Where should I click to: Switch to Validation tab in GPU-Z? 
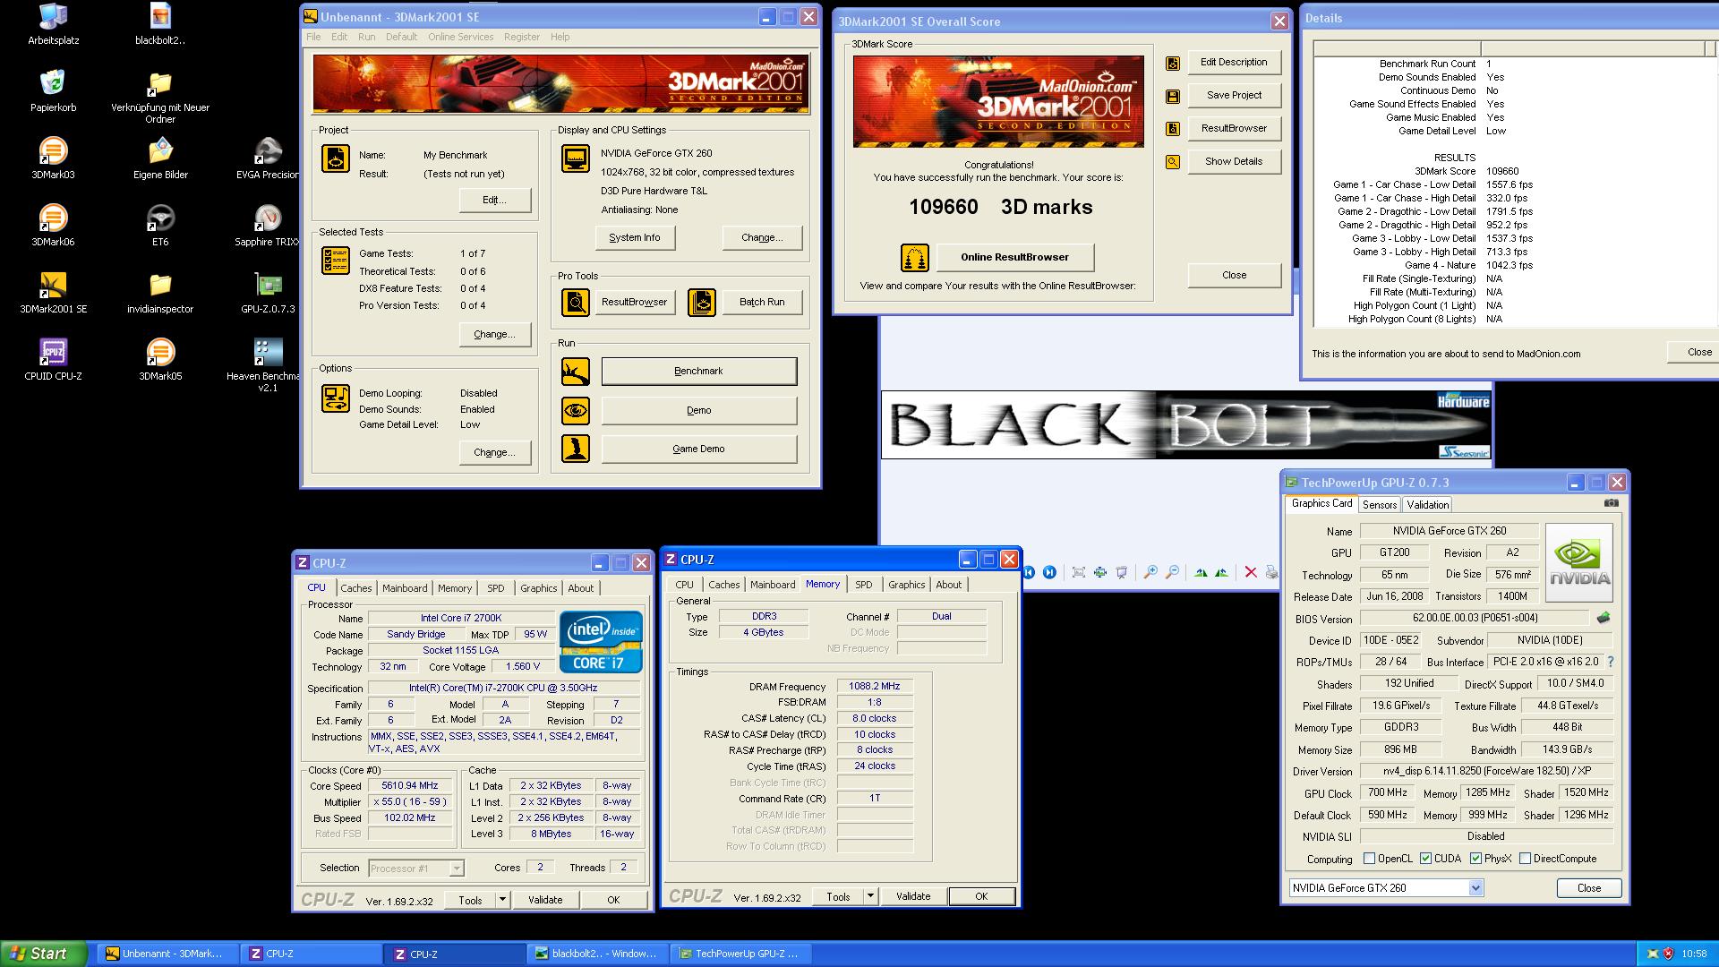point(1427,505)
